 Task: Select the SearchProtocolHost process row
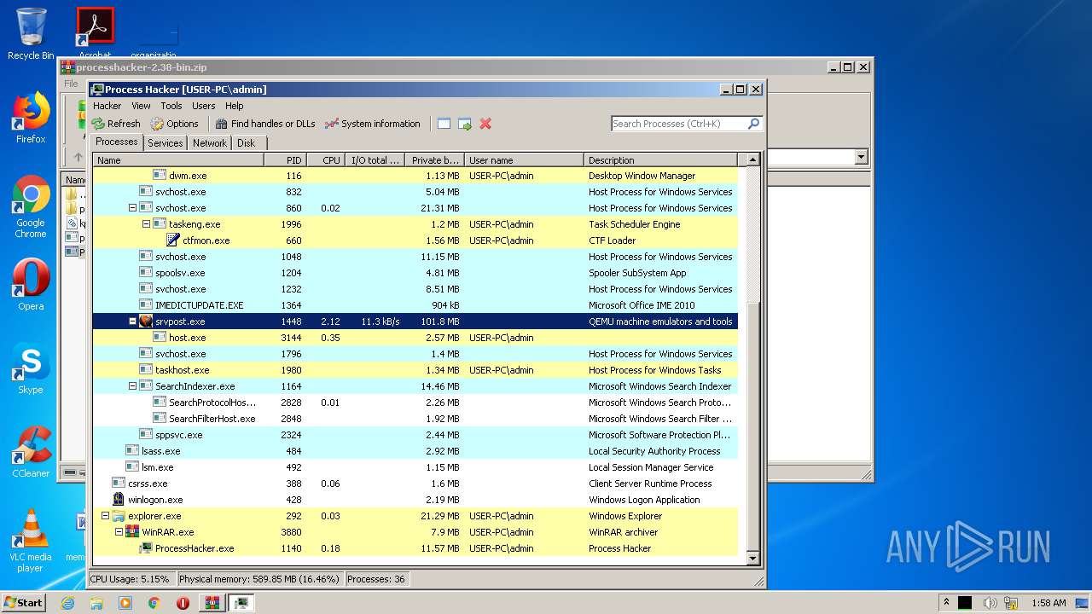point(415,403)
